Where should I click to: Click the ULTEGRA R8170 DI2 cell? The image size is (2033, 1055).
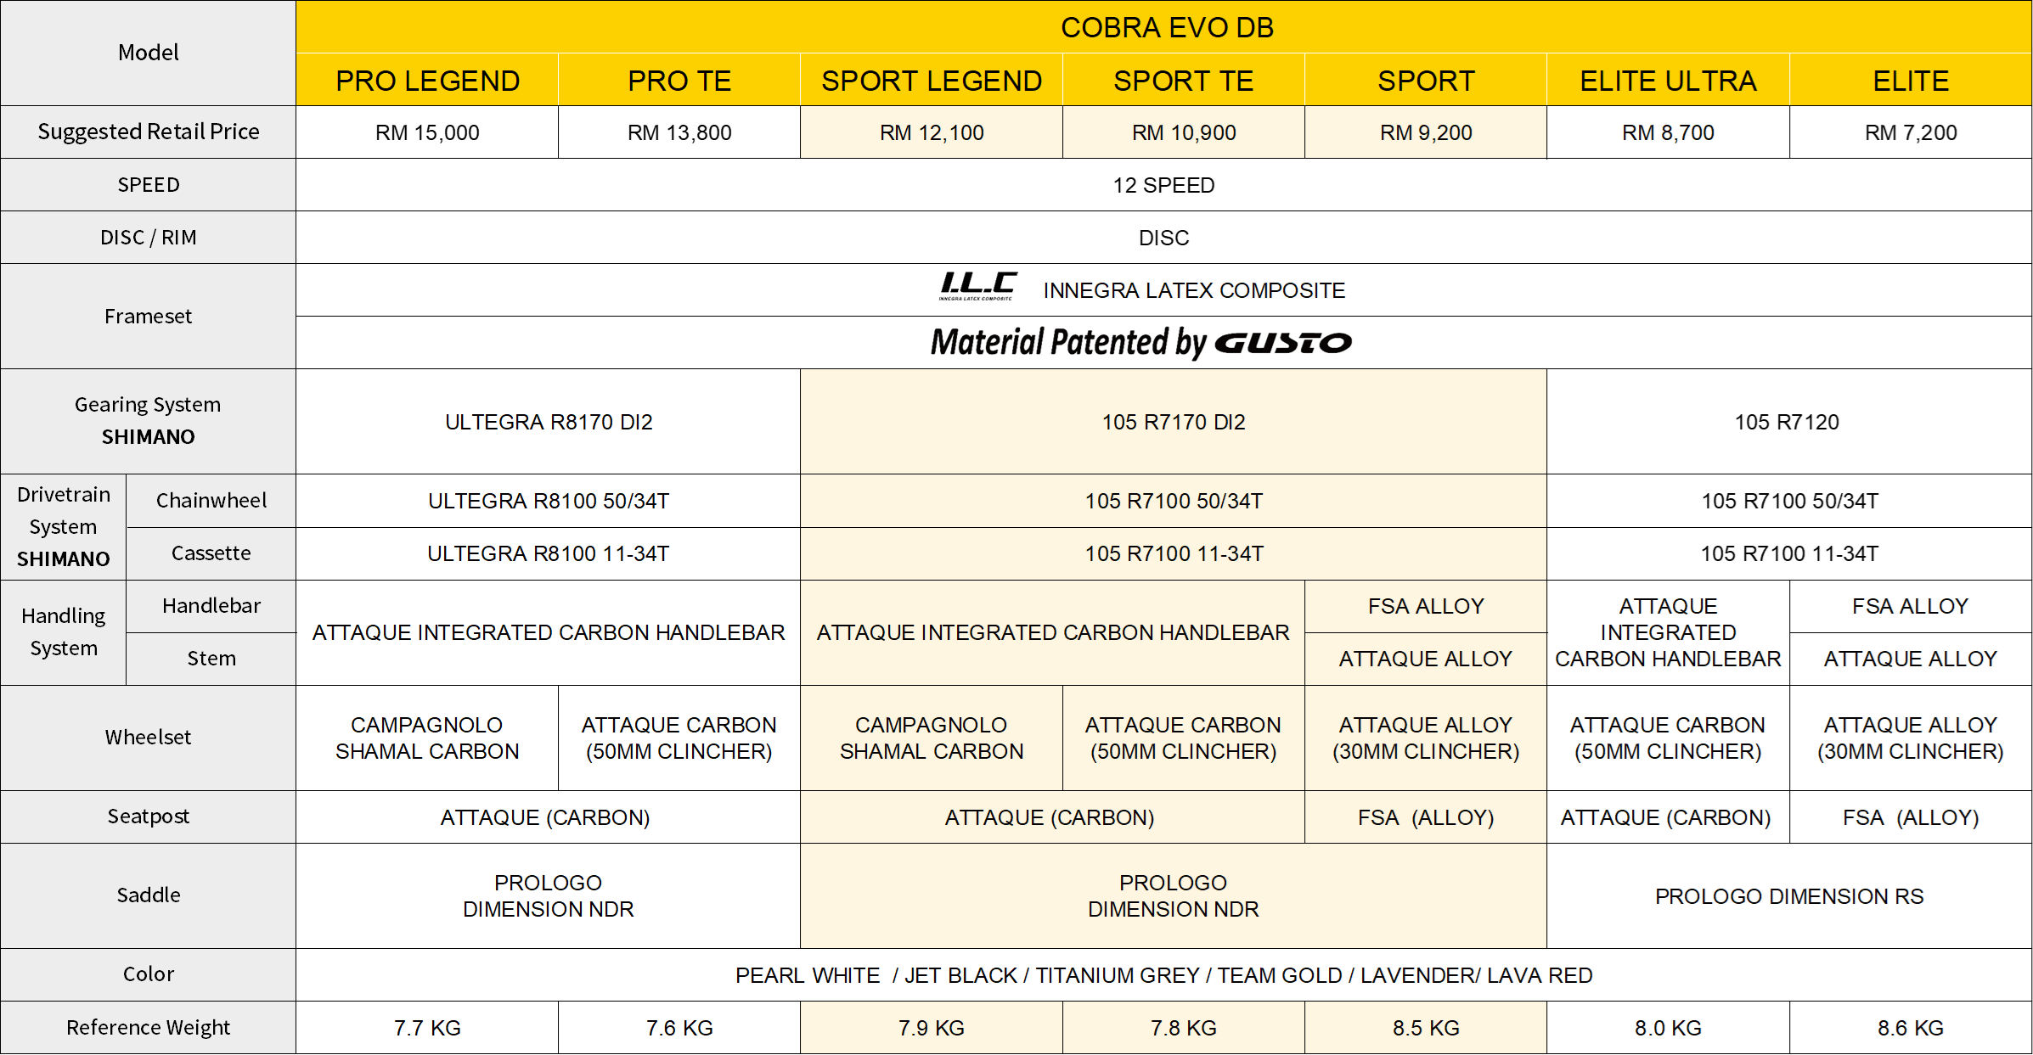[x=549, y=422]
